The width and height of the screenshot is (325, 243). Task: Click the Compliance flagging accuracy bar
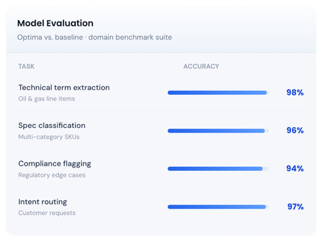pos(218,169)
